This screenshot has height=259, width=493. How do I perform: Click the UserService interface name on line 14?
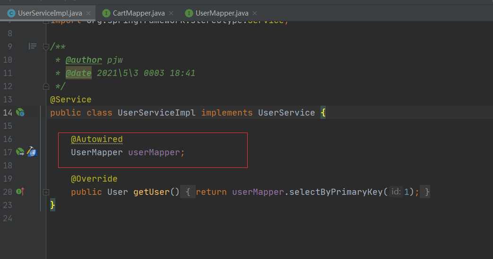(x=286, y=113)
